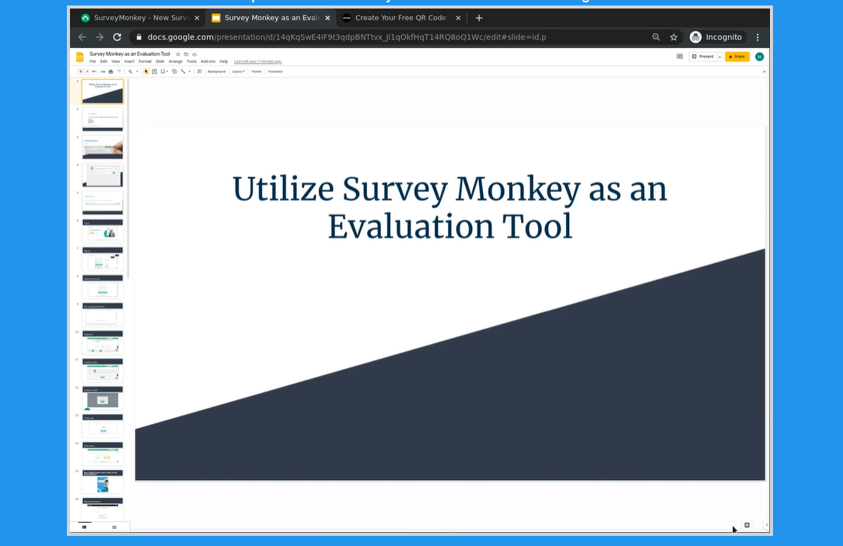Collapse the menus with the chevron

pyautogui.click(x=764, y=71)
